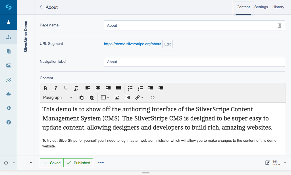
Task: Open the Pages site tree sidebar icon
Action: (9, 37)
